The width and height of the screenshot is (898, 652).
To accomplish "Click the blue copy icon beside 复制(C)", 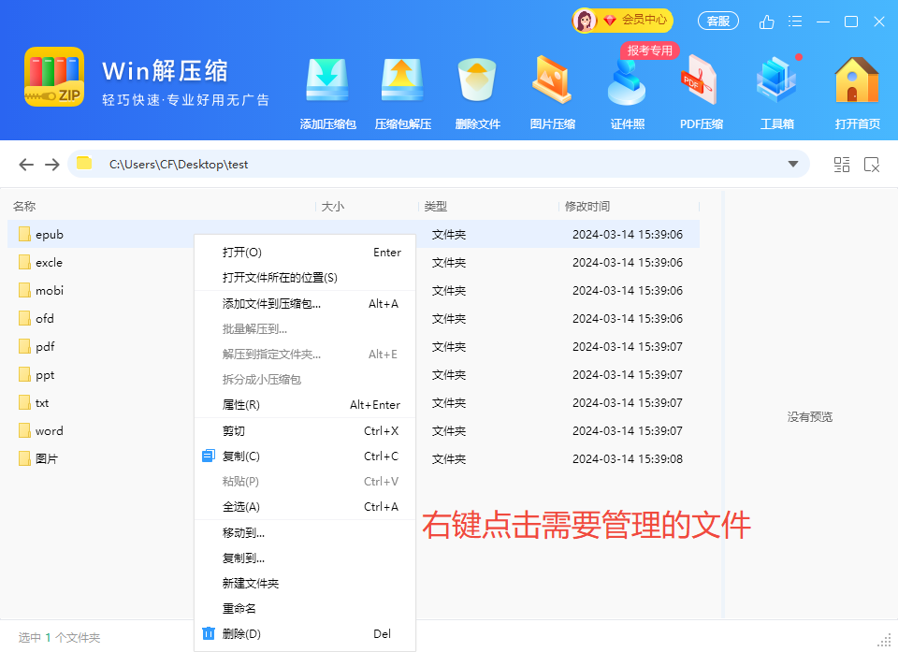I will coord(209,456).
